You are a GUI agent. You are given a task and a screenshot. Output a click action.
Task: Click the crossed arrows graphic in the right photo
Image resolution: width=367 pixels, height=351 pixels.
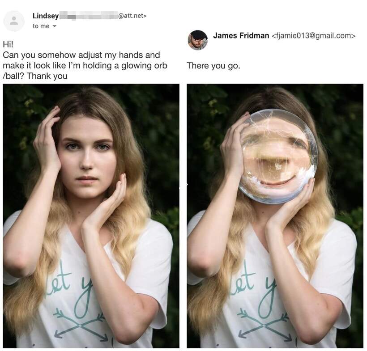[264, 325]
